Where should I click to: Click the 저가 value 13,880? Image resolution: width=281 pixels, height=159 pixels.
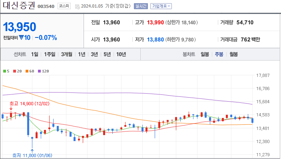[x=155, y=39]
